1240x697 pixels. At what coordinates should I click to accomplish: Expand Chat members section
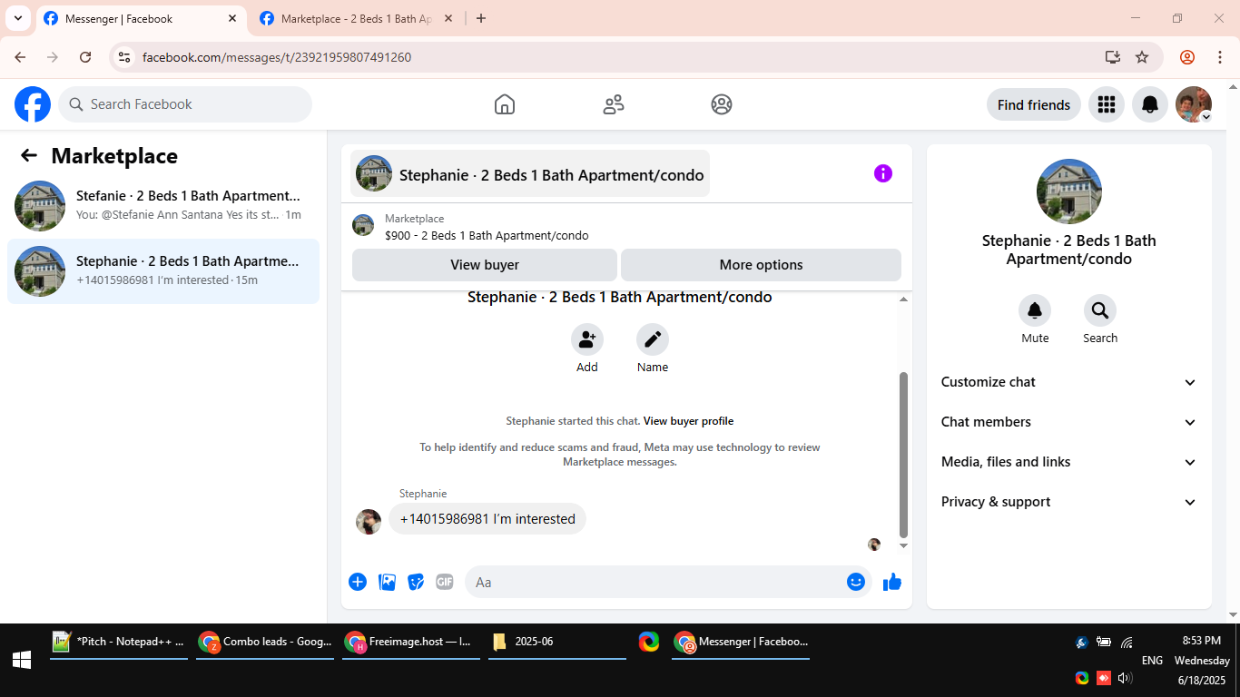[1069, 422]
